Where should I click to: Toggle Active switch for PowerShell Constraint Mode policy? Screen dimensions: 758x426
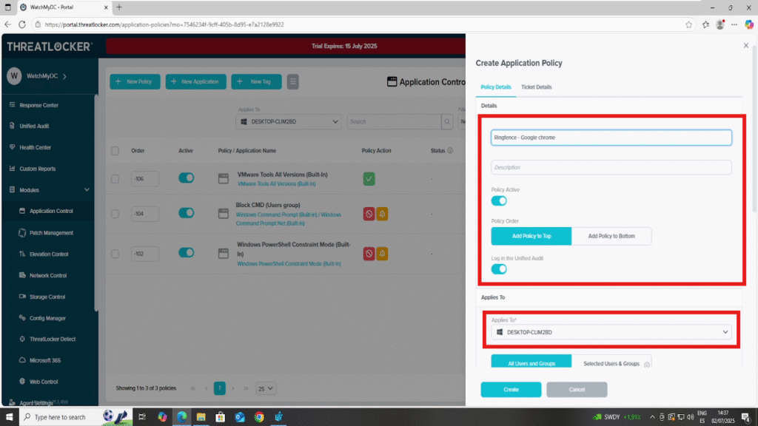tap(186, 253)
